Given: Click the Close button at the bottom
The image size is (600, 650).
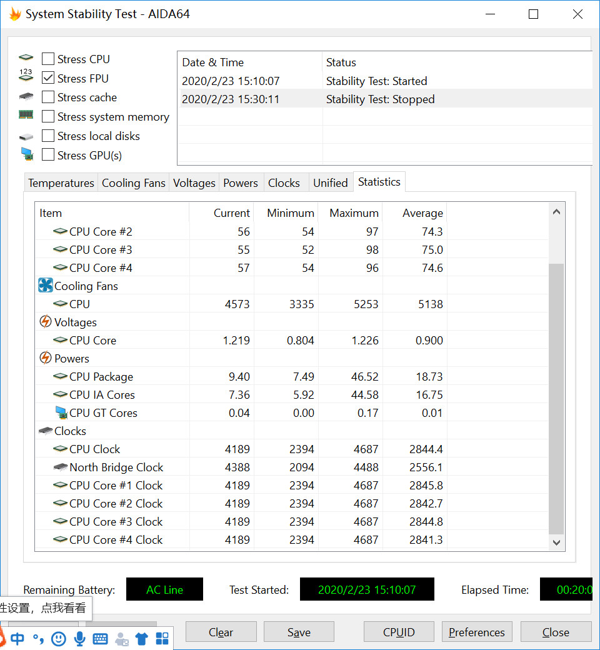Looking at the screenshot, I should (556, 632).
